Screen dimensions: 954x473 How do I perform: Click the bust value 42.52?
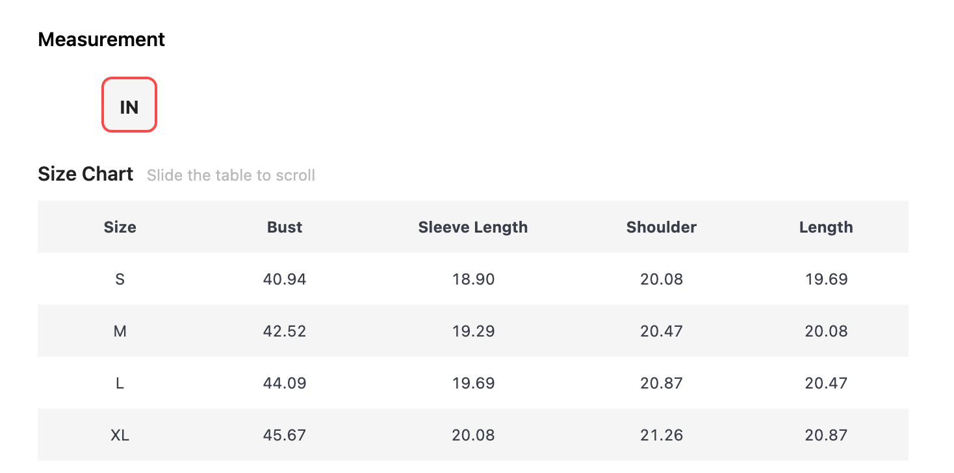click(x=285, y=331)
